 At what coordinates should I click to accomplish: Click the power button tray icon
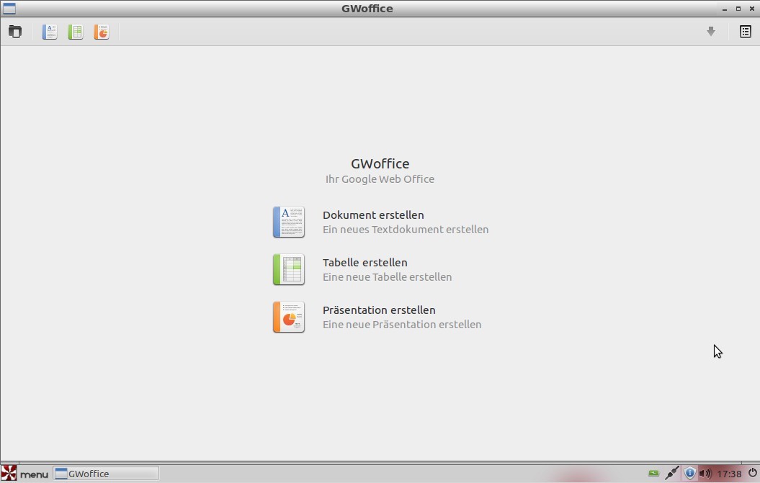click(x=752, y=473)
